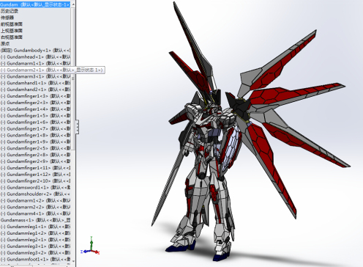
Task: Click the Gundamarm2<1> tooltip row
Action: pos(53,70)
